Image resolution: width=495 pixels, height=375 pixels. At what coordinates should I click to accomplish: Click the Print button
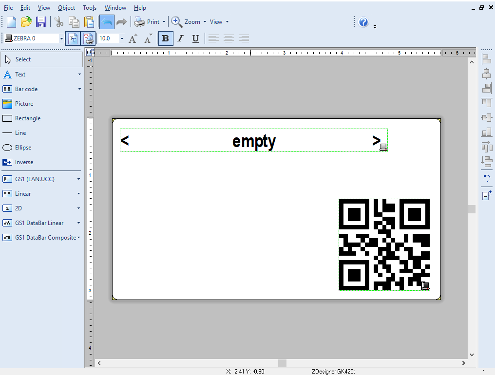(x=147, y=22)
